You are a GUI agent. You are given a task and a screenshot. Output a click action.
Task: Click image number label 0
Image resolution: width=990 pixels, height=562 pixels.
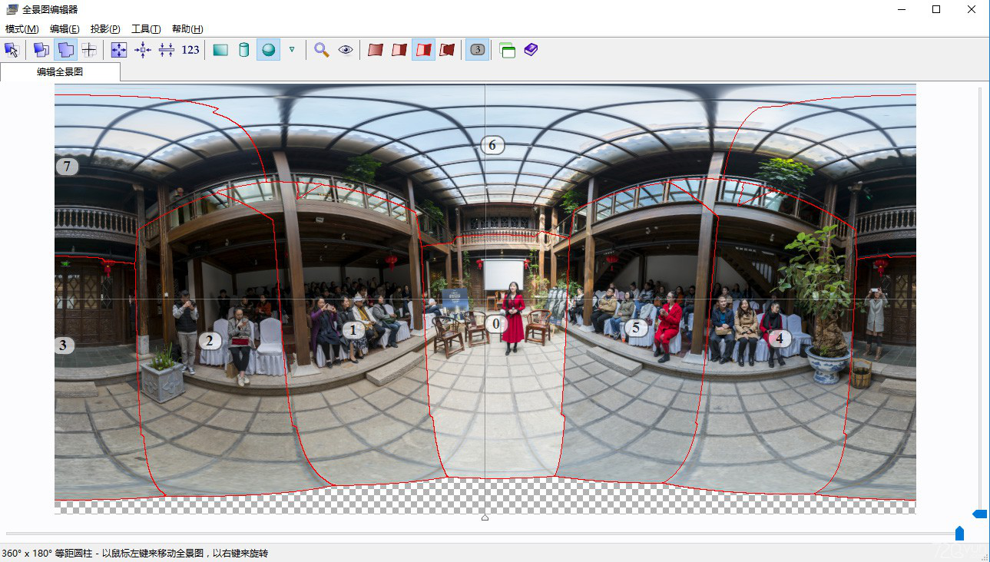click(x=495, y=324)
